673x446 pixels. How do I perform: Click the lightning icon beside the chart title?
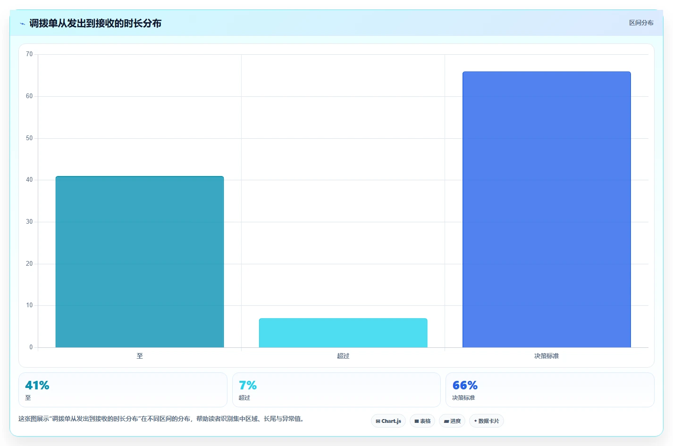pos(22,24)
